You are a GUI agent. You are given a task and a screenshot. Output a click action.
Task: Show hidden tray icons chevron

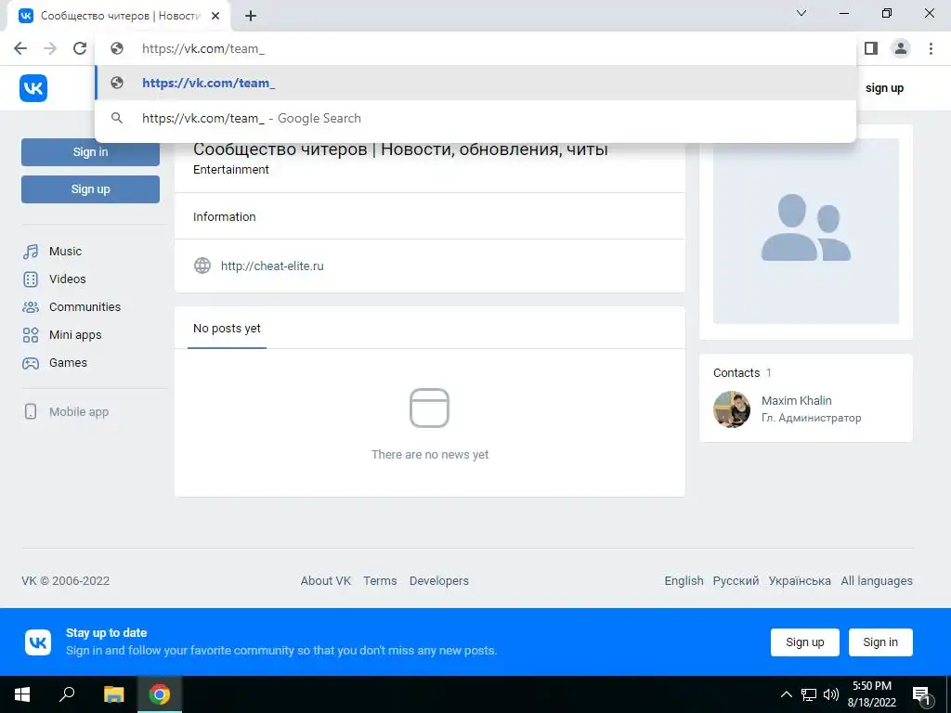tap(786, 694)
